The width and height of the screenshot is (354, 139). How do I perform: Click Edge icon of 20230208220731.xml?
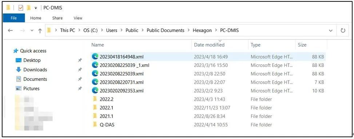click(95, 82)
